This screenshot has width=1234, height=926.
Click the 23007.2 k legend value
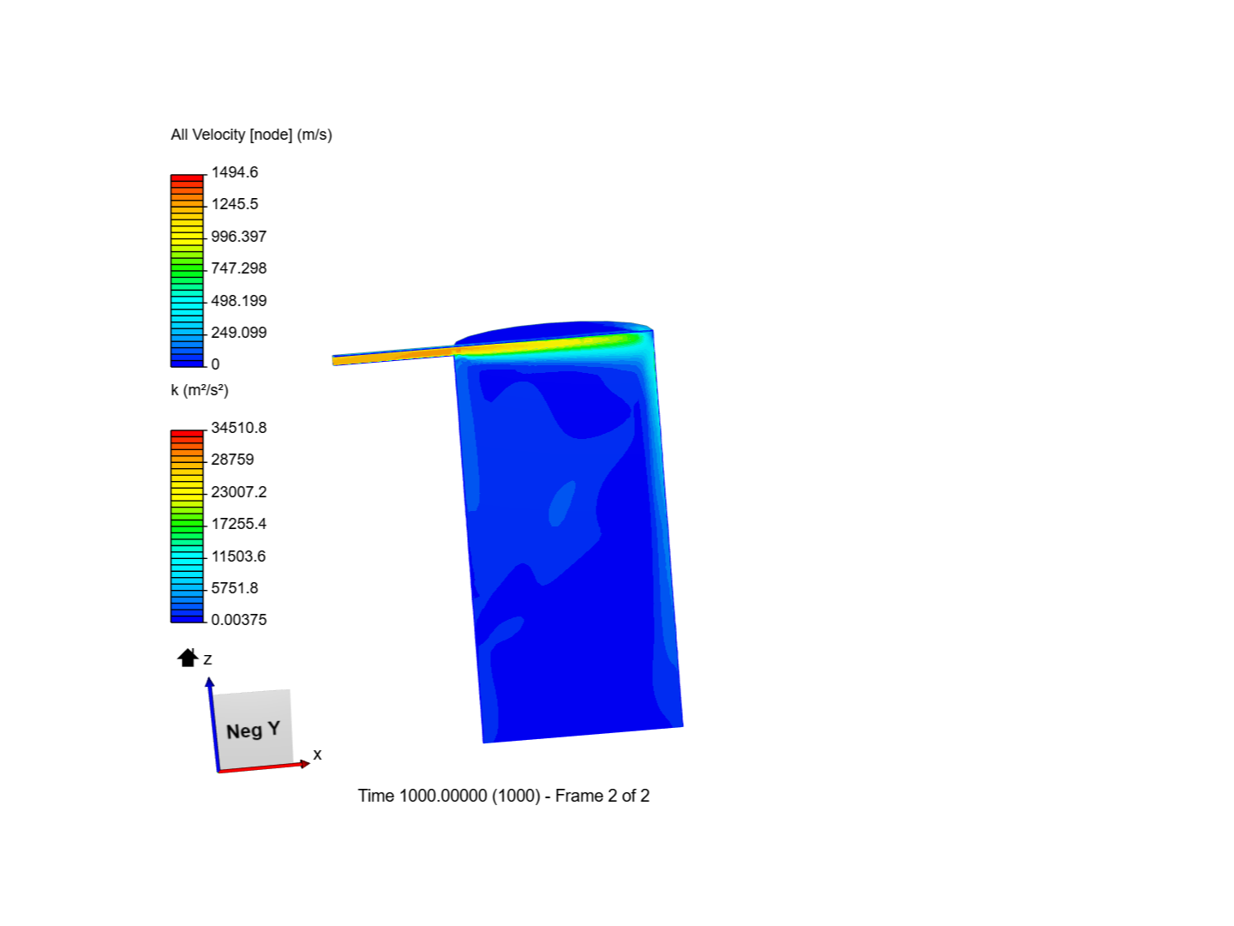pyautogui.click(x=239, y=492)
